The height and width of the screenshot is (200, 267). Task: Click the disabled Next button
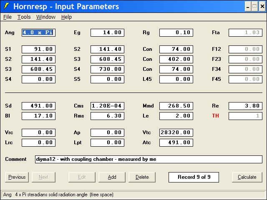coord(43,177)
